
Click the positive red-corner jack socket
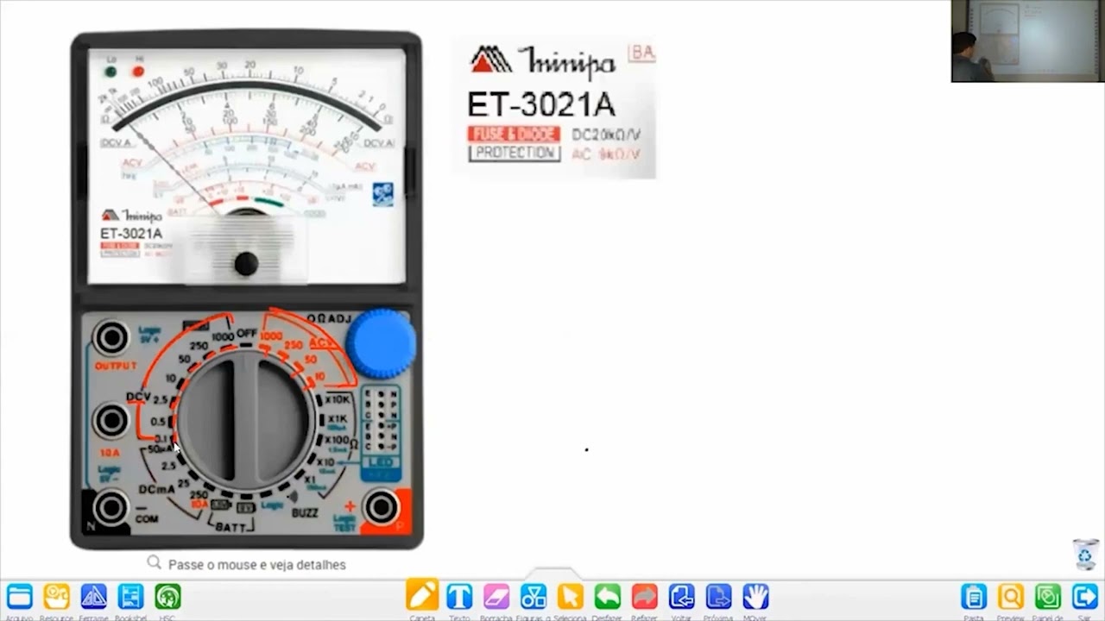[x=381, y=508]
